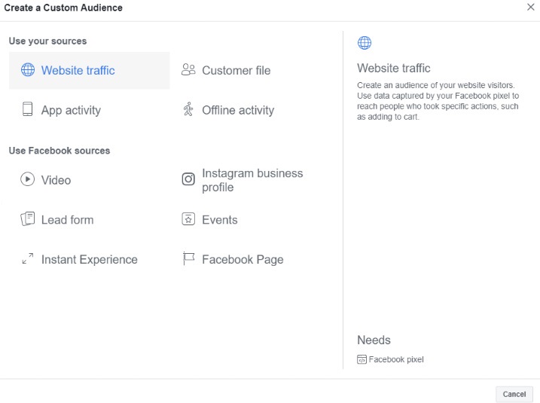540x403 pixels.
Task: Click the Facebook pixel code icon
Action: click(362, 359)
